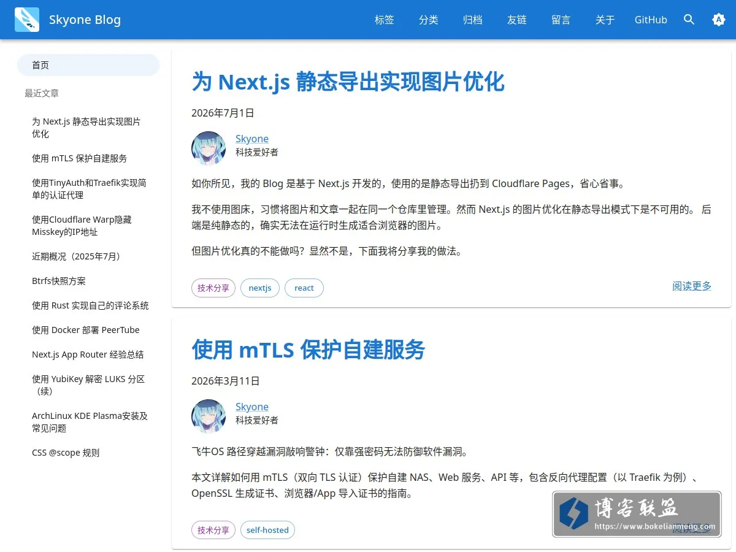Click 技术分享 tag on the Next.js post
This screenshot has height=552, width=736.
tap(213, 288)
